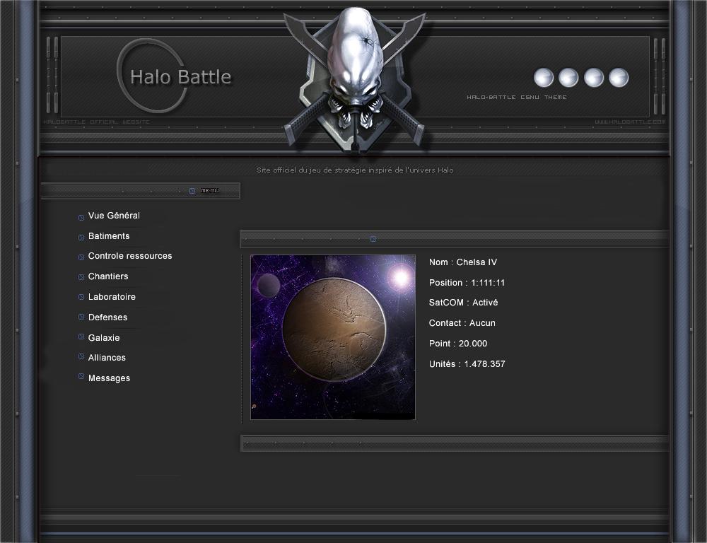Open the Batiments menu item
The image size is (707, 543).
pyautogui.click(x=109, y=236)
